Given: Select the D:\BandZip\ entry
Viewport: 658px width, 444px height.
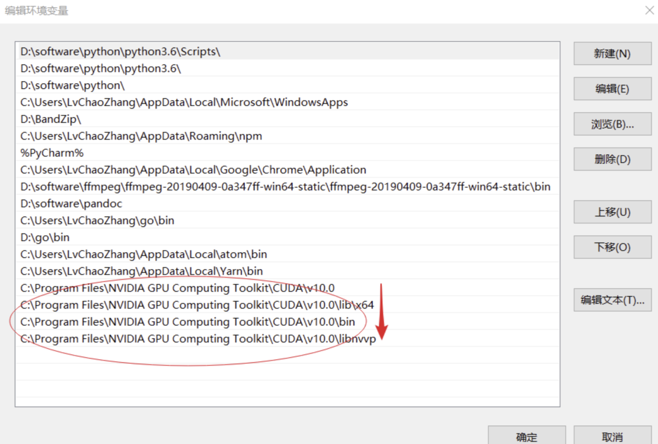Looking at the screenshot, I should [287, 119].
